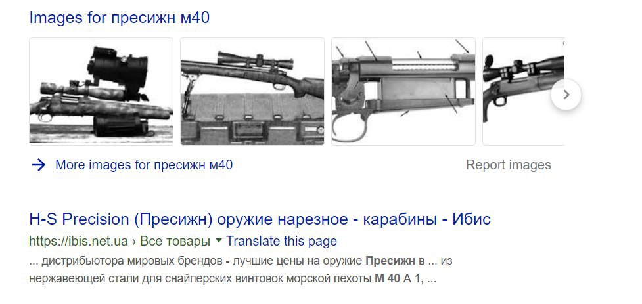Click snippet line about снайперских винтовок морской пехоты

tap(233, 280)
